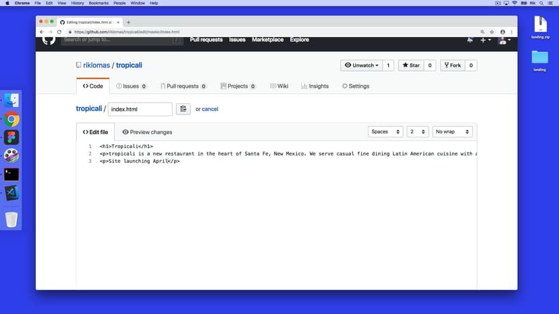Screen dimensions: 559x314
Task: Switch to Preview changes tab
Action: point(147,132)
